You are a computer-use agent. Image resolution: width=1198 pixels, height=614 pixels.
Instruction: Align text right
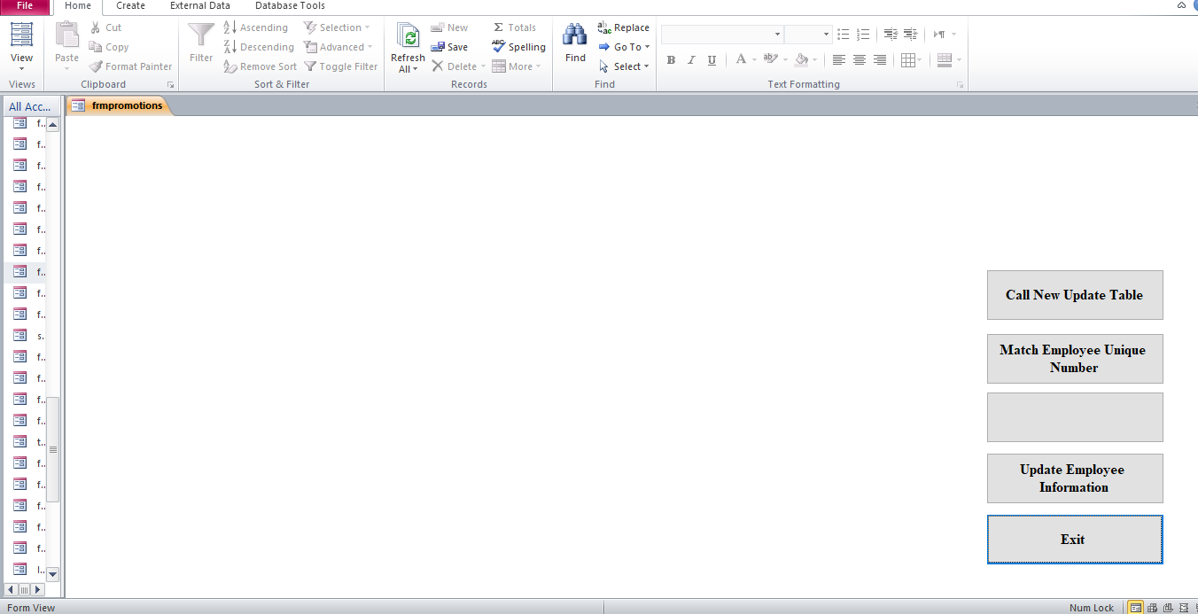880,60
